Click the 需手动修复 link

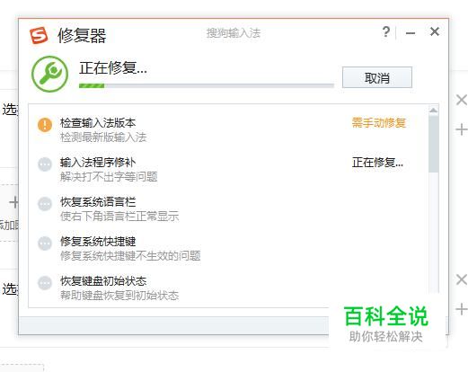(379, 123)
